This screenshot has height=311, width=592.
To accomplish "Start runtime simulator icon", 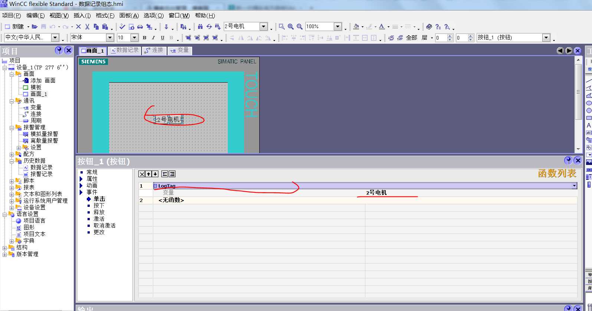I will point(131,27).
